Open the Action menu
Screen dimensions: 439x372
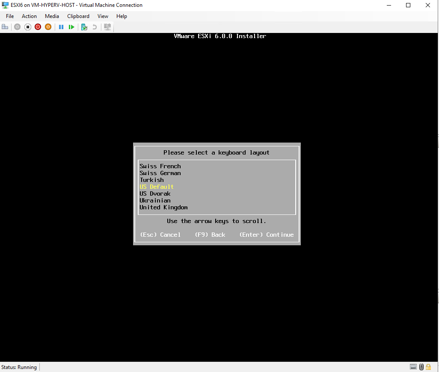coord(29,16)
